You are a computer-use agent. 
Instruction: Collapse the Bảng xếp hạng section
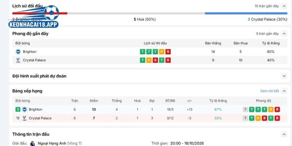pos(284,91)
